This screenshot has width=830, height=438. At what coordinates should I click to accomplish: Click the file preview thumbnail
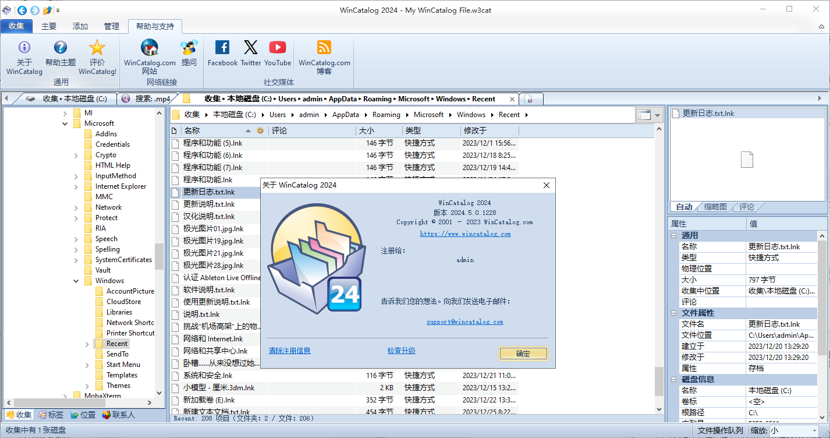click(747, 159)
